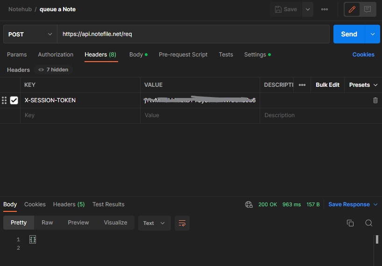Select the response Body tab

pos(10,204)
